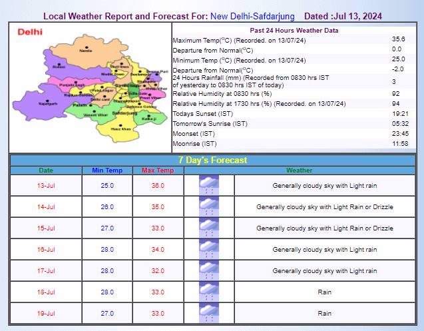Click the red Delhi map title
Image resolution: width=424 pixels, height=331 pixels.
tap(30, 31)
